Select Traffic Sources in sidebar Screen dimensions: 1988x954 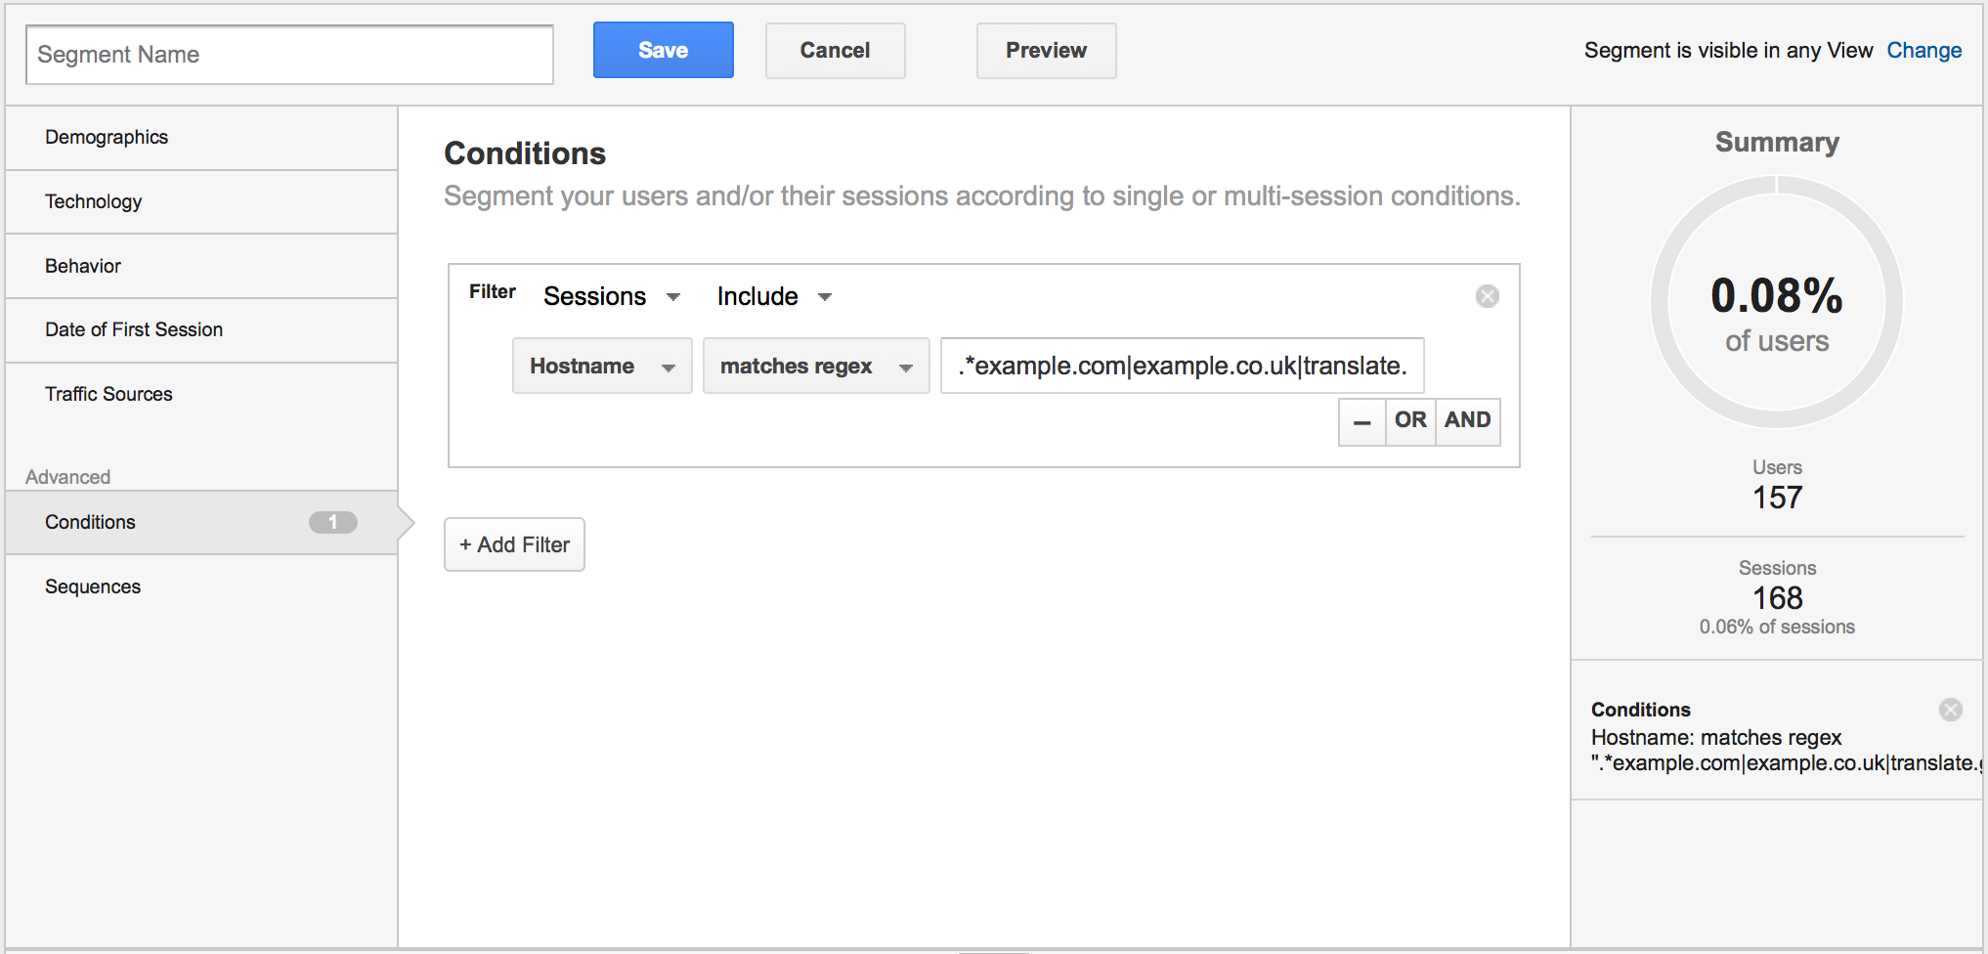pos(201,394)
